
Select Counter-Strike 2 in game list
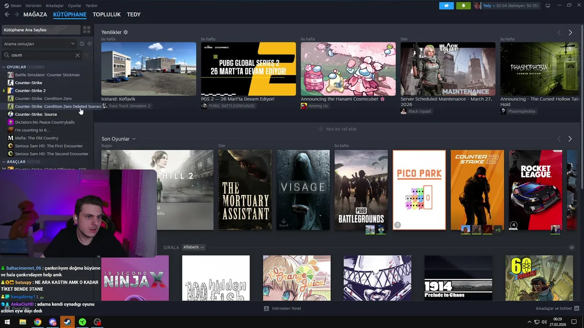(x=30, y=91)
